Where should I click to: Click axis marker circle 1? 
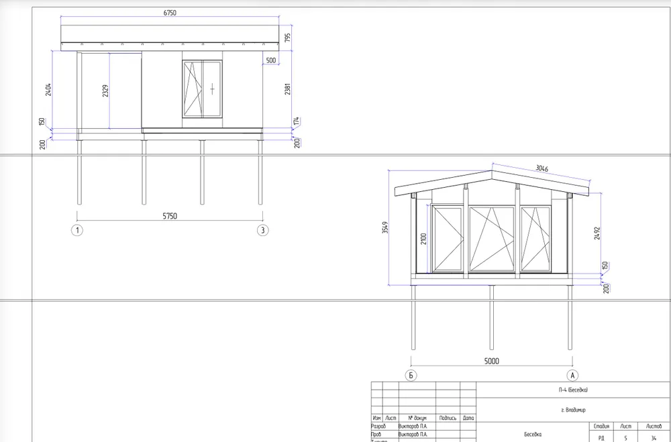coord(77,231)
